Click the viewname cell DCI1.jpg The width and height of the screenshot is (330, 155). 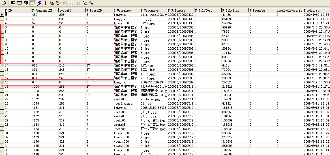pos(153,70)
